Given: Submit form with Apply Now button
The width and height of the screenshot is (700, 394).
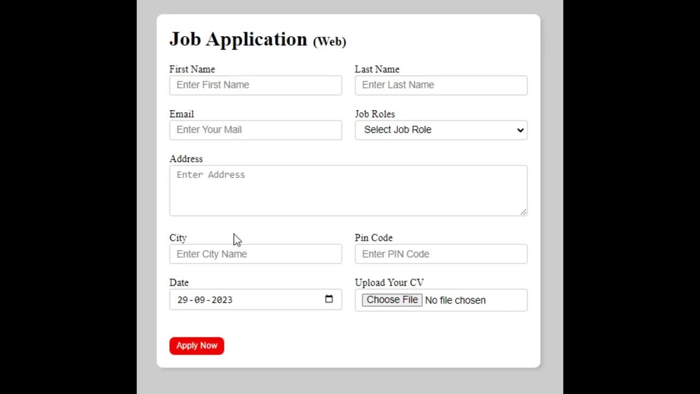Looking at the screenshot, I should point(197,346).
